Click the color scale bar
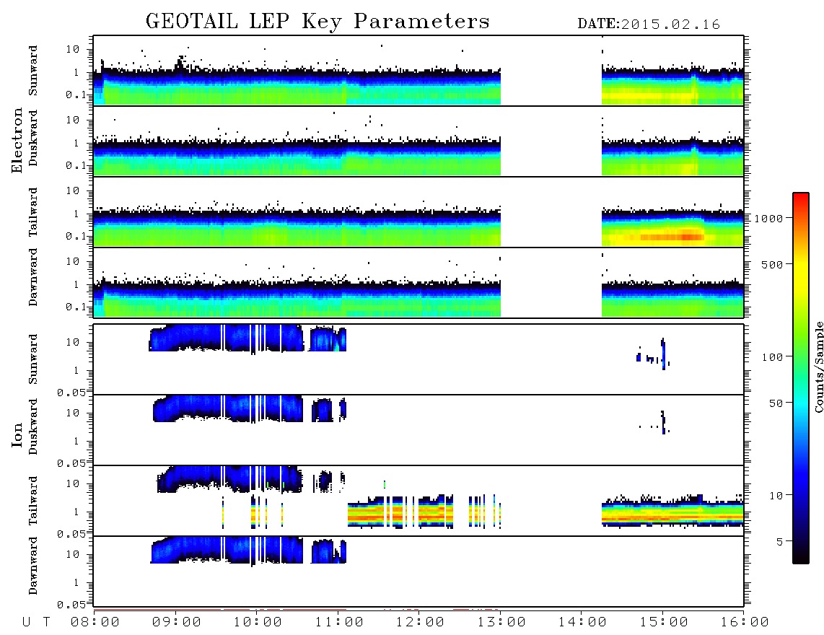 click(800, 378)
